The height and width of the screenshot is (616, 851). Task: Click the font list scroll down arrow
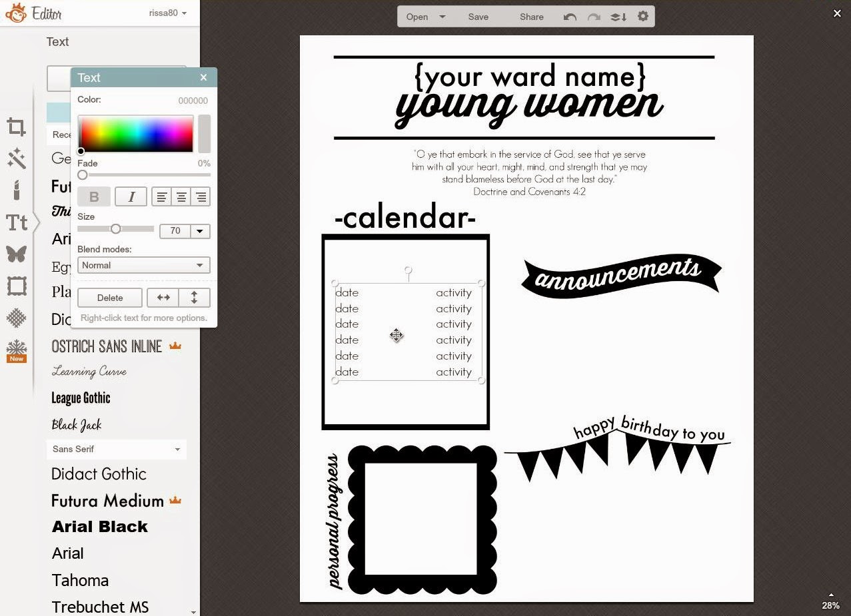(193, 611)
